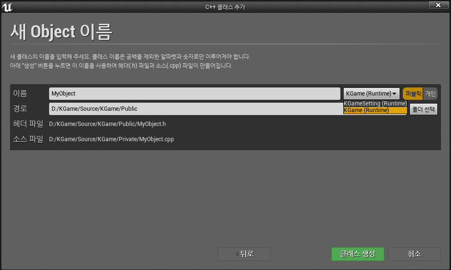The width and height of the screenshot is (451, 270).
Task: Click the path field D:/KGame/Source/KGame/Public
Action: pyautogui.click(x=196, y=109)
